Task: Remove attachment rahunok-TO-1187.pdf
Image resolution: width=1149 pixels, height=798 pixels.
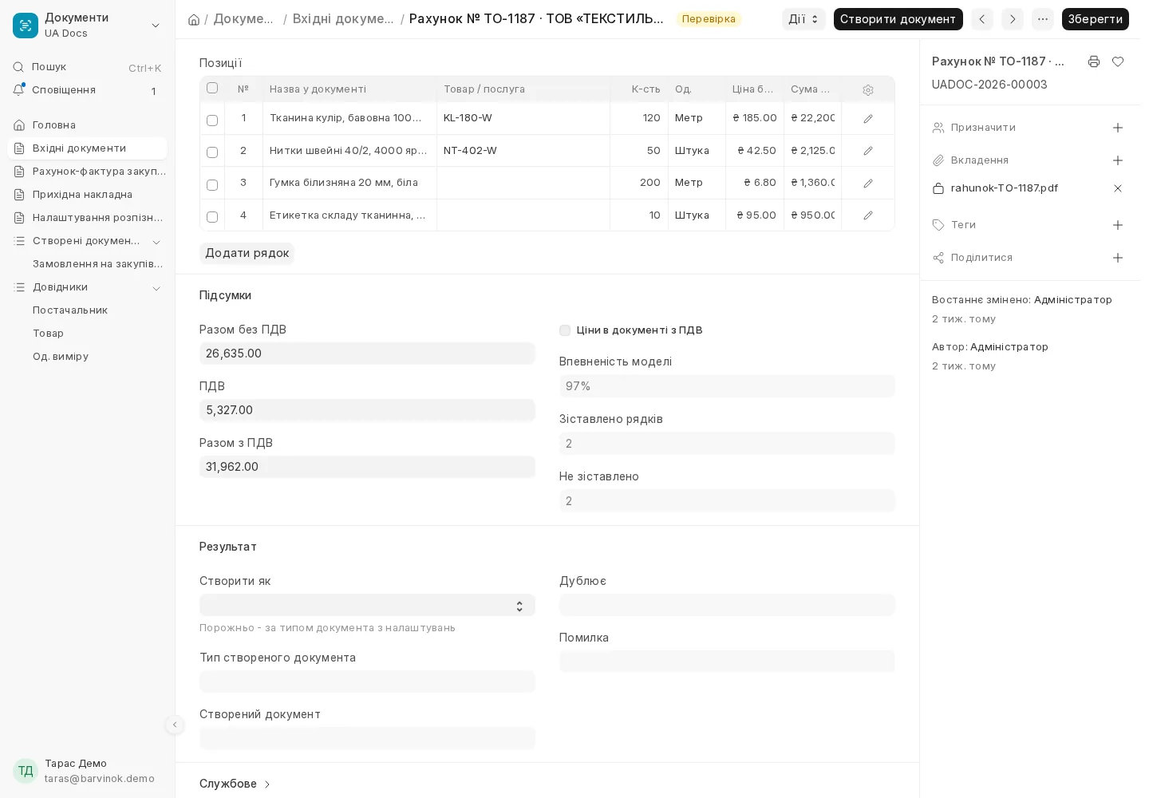Action: pyautogui.click(x=1118, y=188)
